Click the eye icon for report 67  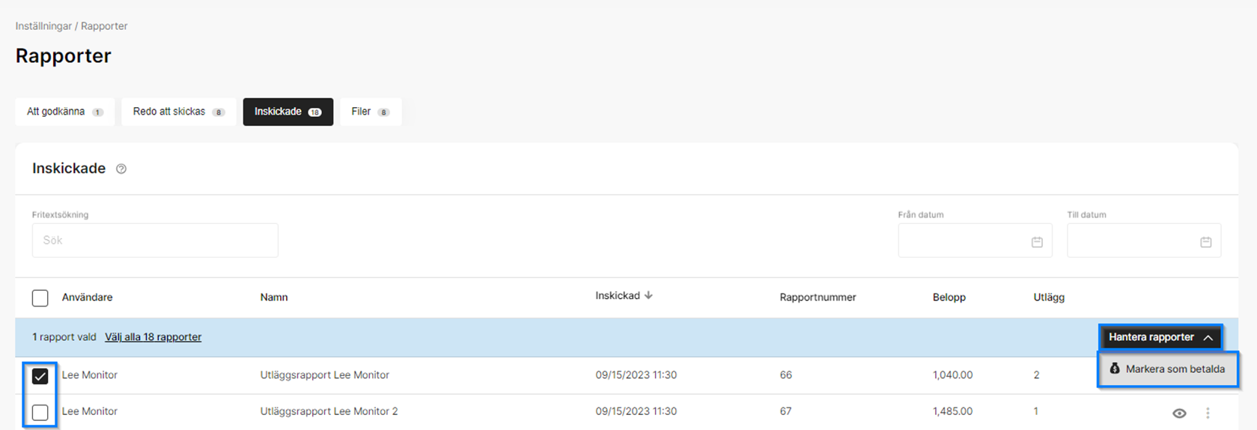tap(1179, 414)
